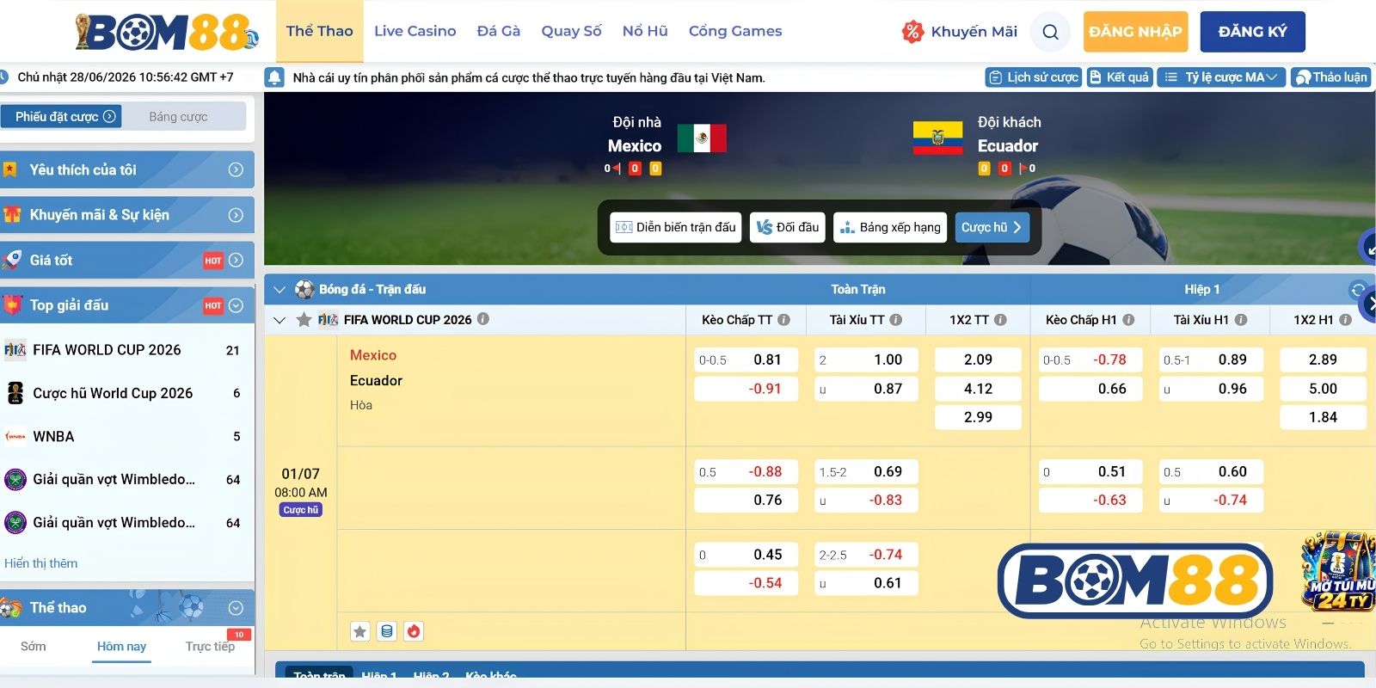Screen dimensions: 1376x688
Task: Click info icon next to Kèo Chấp H1
Action: click(1128, 320)
